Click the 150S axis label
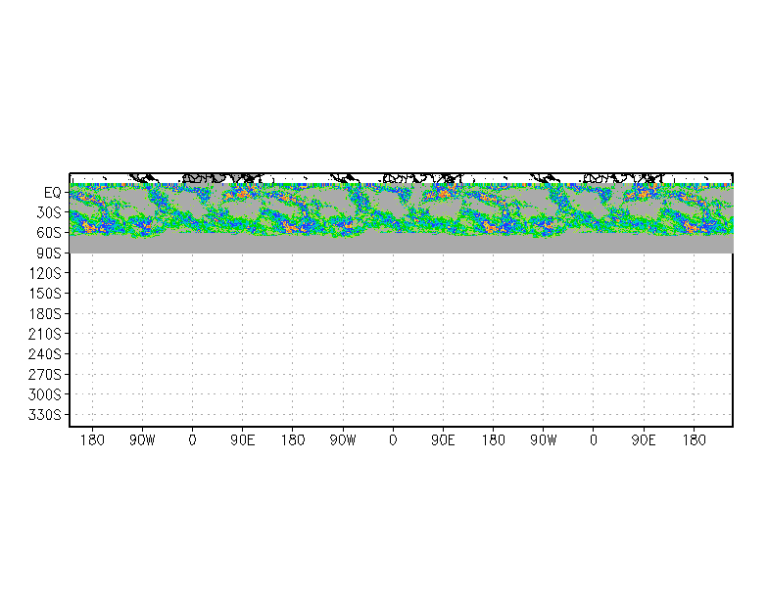Viewport: 768px width, 599px height. [45, 294]
